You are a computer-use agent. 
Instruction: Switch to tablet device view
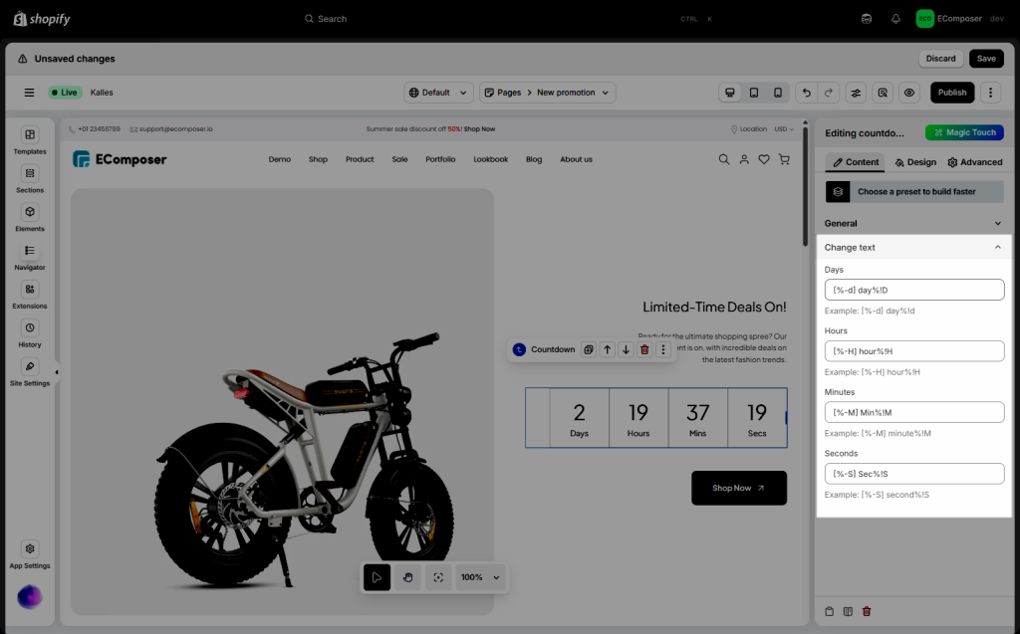click(754, 93)
